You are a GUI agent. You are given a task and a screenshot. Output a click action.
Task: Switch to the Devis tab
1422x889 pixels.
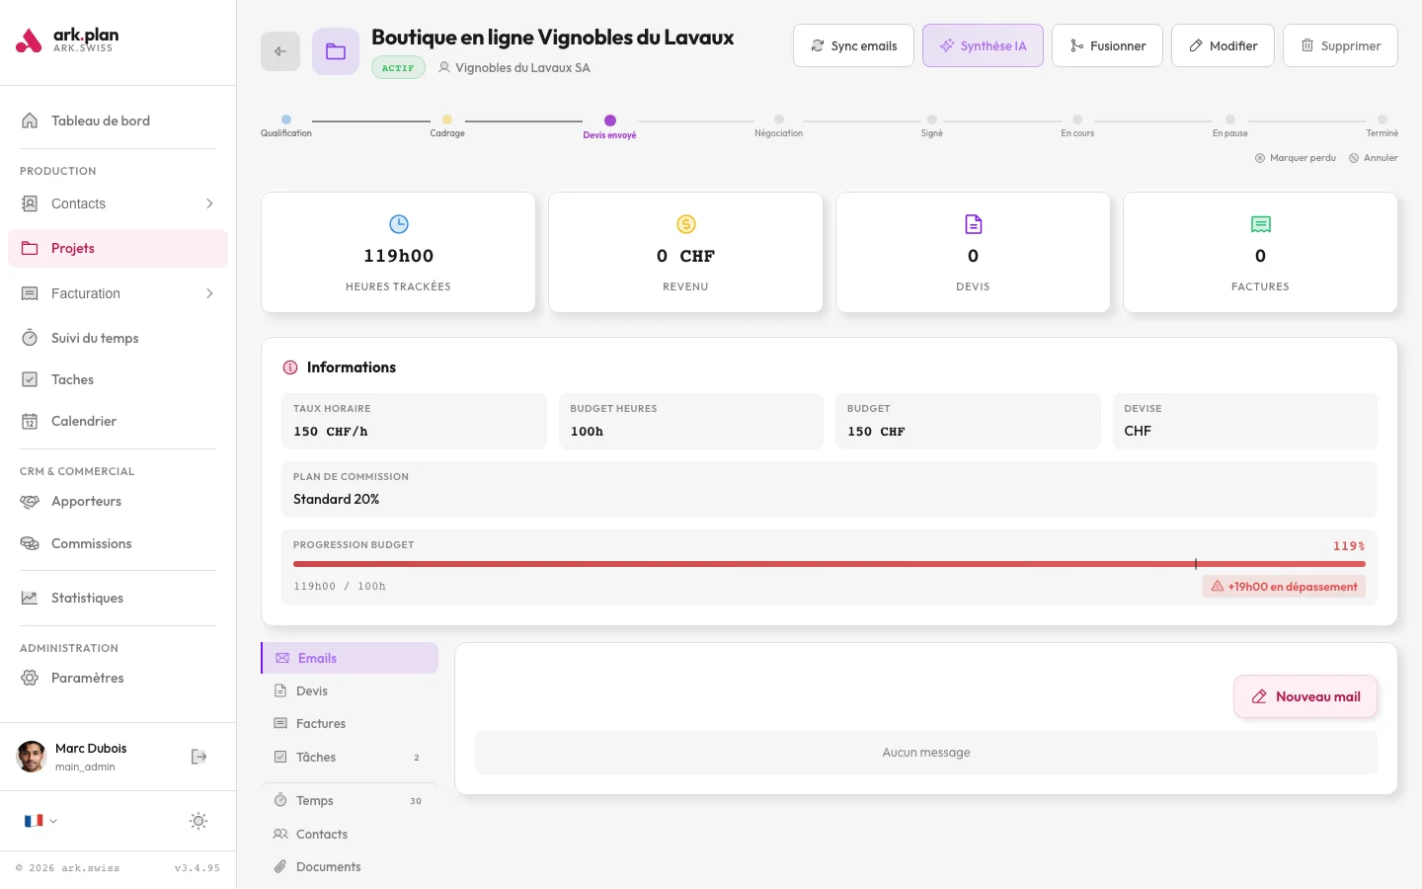tap(312, 691)
